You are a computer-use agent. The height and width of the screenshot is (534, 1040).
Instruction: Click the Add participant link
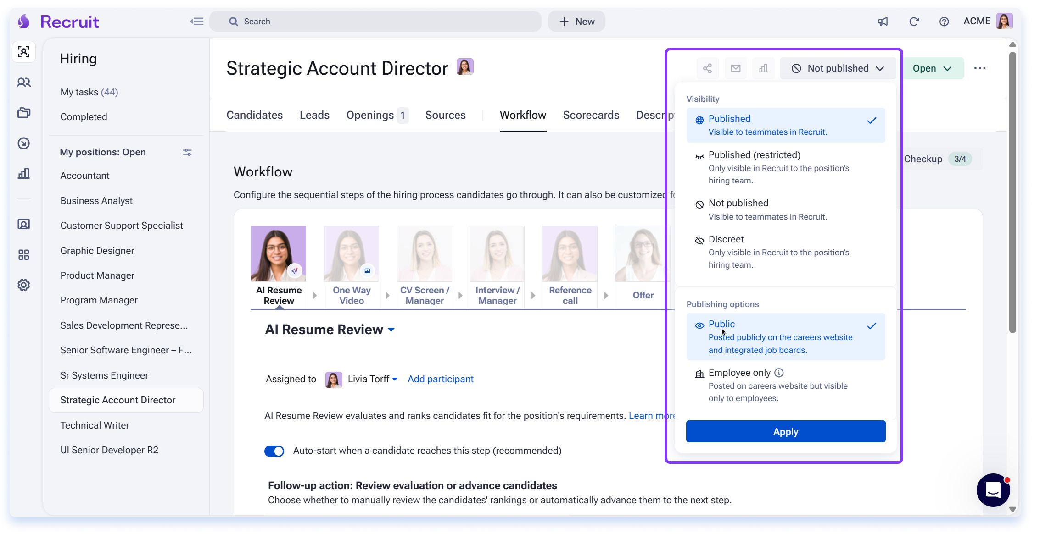pos(441,379)
